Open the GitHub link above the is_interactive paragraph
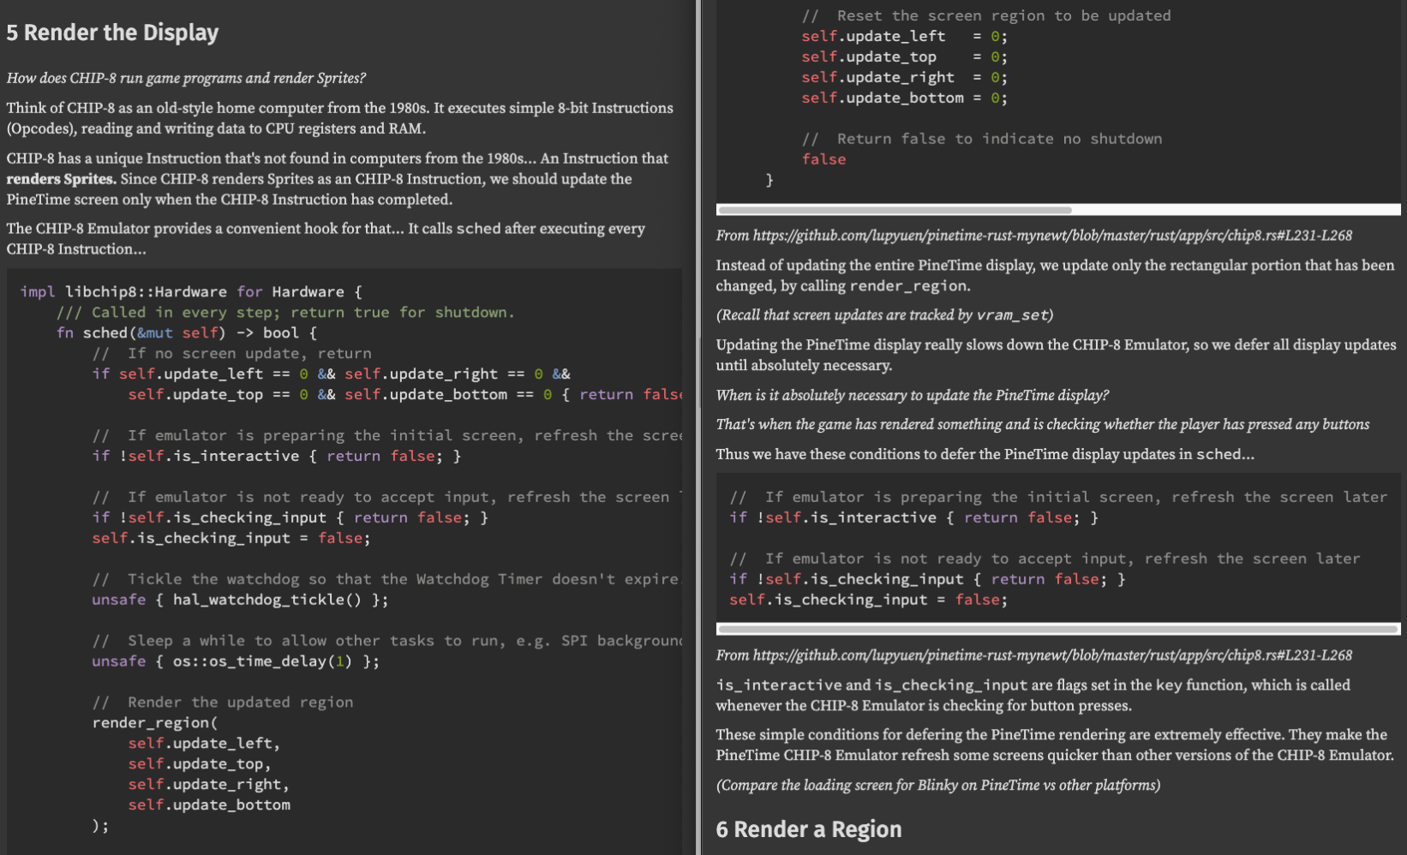 [x=1033, y=655]
